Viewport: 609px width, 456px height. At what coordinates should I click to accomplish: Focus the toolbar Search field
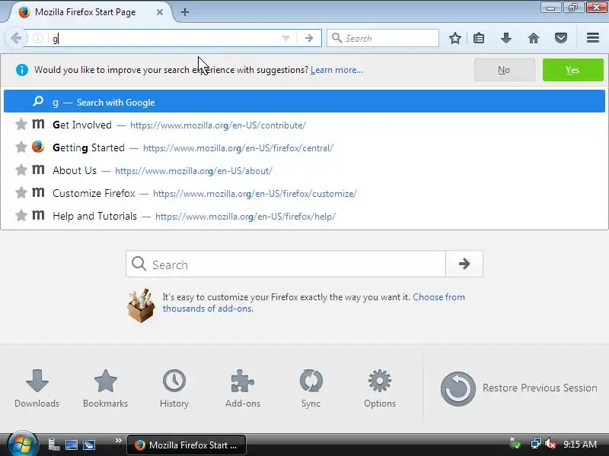point(383,38)
